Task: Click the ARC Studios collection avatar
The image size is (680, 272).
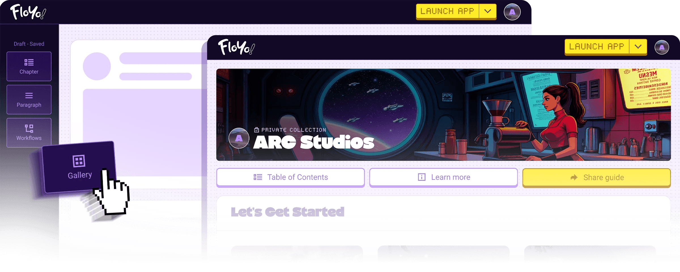Action: coord(239,138)
